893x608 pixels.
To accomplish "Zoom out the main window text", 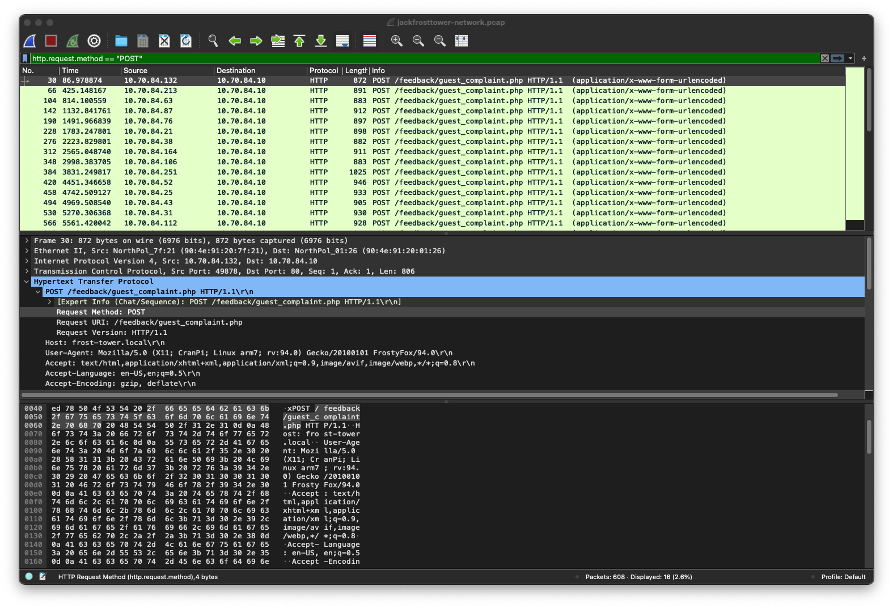I will point(418,41).
